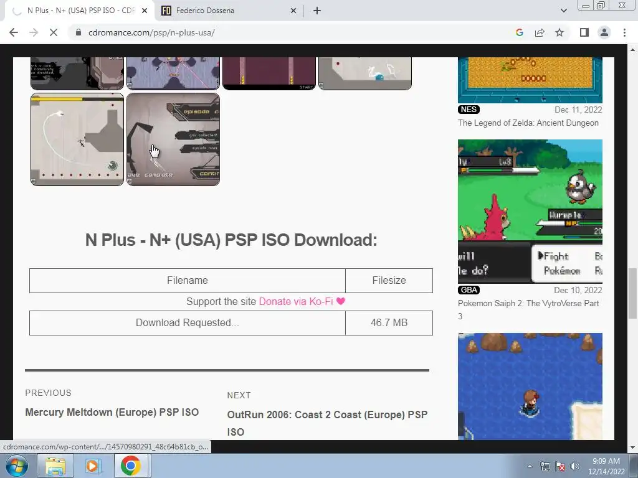Click the page scrollbar thumb
The height and width of the screenshot is (478, 638).
[x=632, y=293]
